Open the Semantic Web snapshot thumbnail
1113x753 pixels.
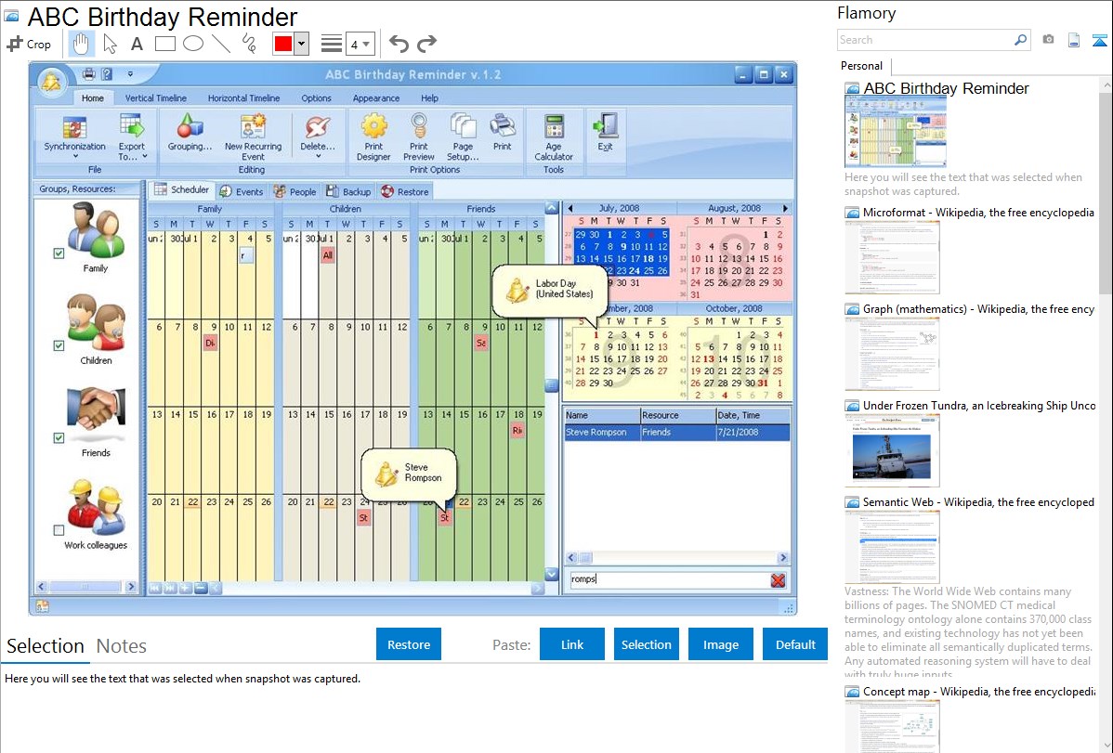(892, 547)
